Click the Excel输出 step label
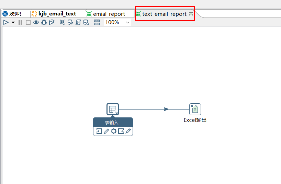 pyautogui.click(x=195, y=120)
